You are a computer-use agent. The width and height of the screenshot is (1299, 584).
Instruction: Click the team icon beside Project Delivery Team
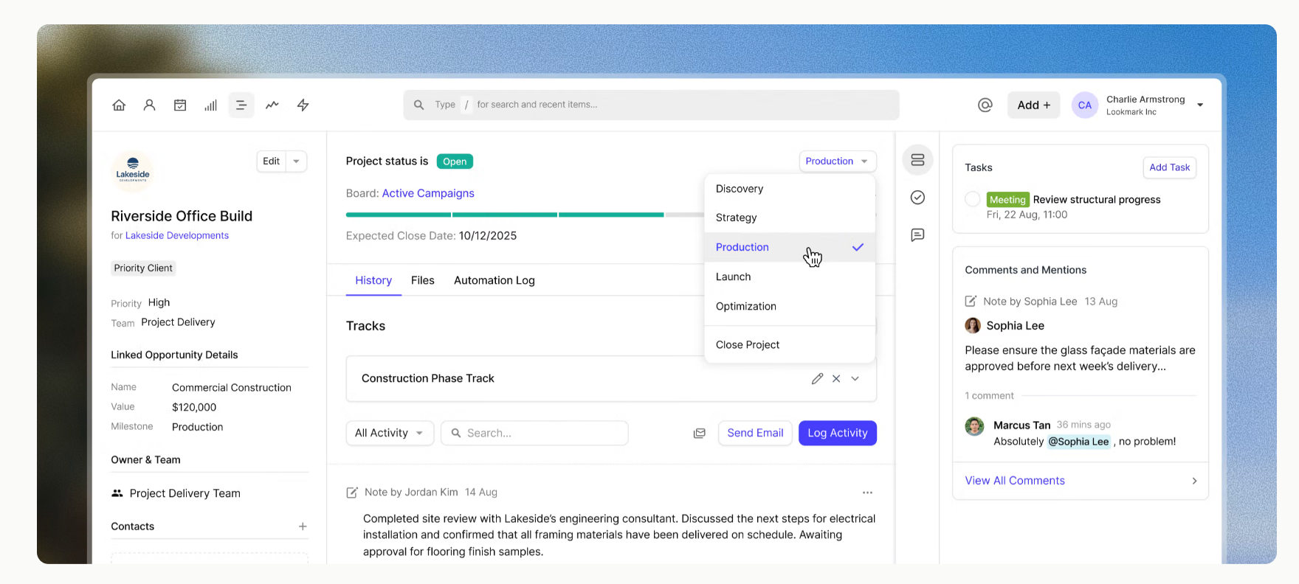click(117, 493)
